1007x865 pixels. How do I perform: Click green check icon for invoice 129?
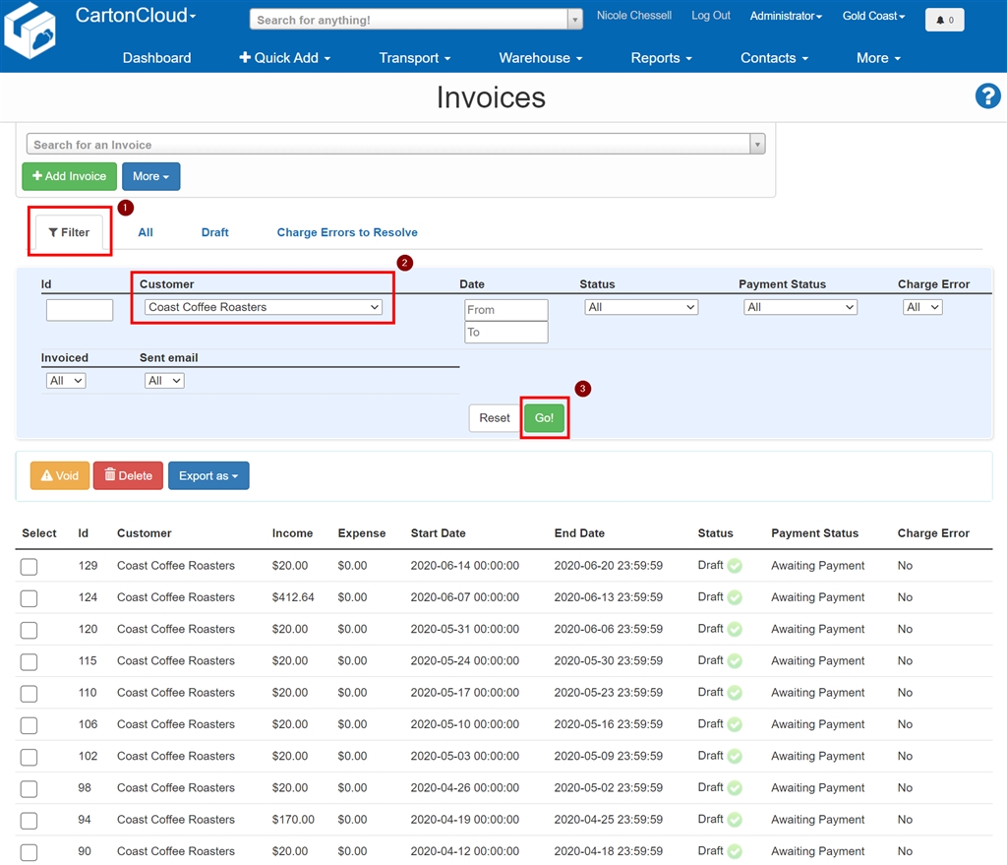pyautogui.click(x=735, y=566)
